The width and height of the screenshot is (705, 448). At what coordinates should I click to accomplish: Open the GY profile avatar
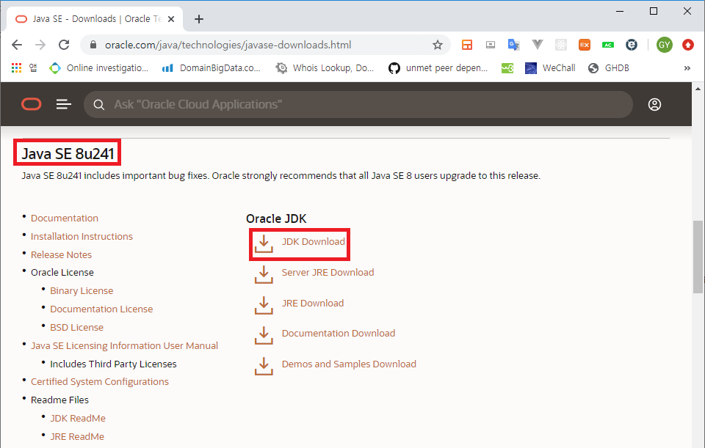click(x=664, y=45)
